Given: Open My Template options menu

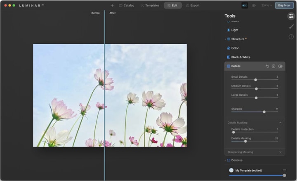Looking at the screenshot, I should click(x=284, y=170).
